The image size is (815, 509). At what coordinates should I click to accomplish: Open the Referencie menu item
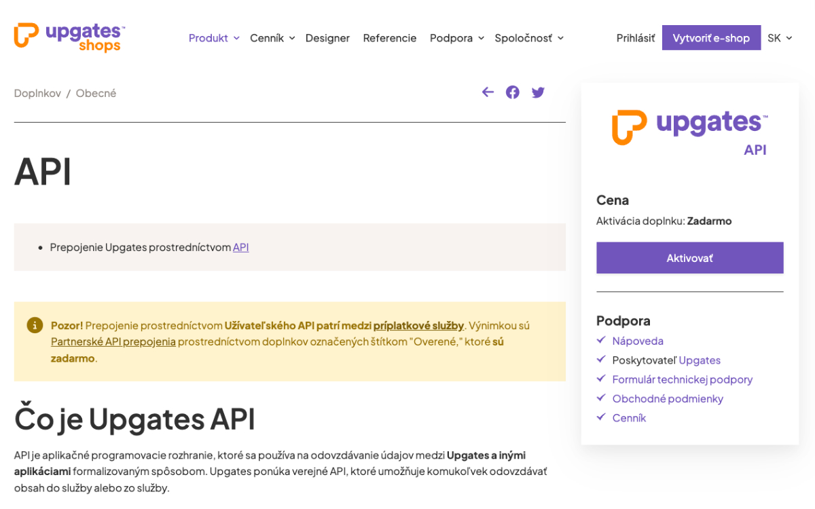click(x=390, y=38)
